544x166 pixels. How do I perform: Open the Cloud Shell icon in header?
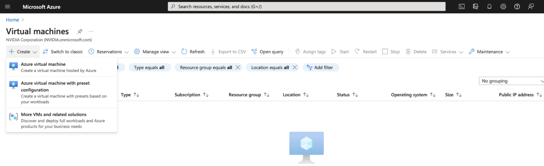coord(462,7)
